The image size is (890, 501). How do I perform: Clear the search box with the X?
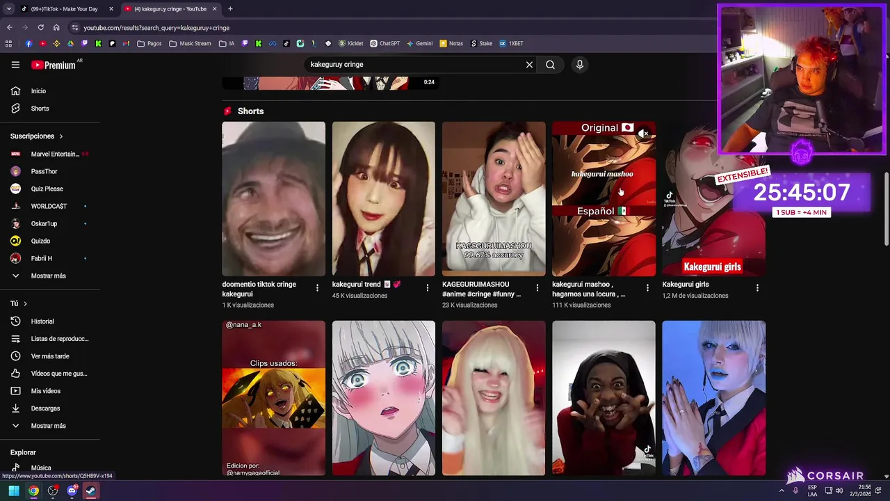[529, 65]
